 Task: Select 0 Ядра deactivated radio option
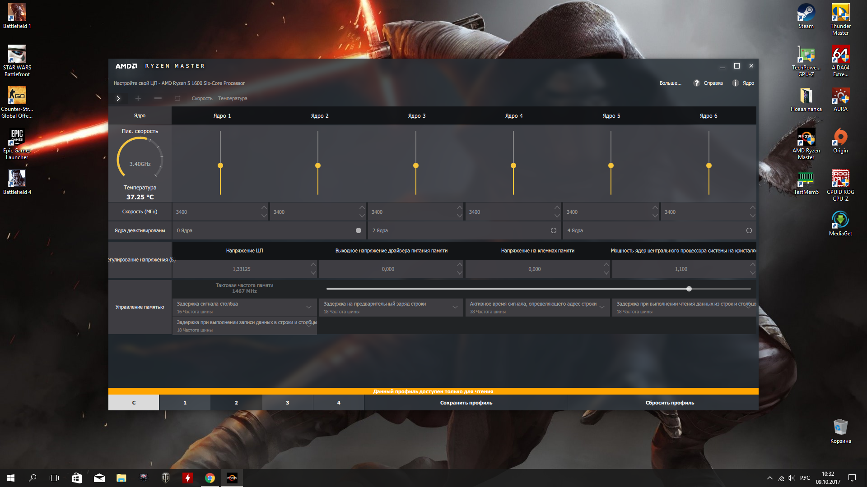[x=359, y=230]
